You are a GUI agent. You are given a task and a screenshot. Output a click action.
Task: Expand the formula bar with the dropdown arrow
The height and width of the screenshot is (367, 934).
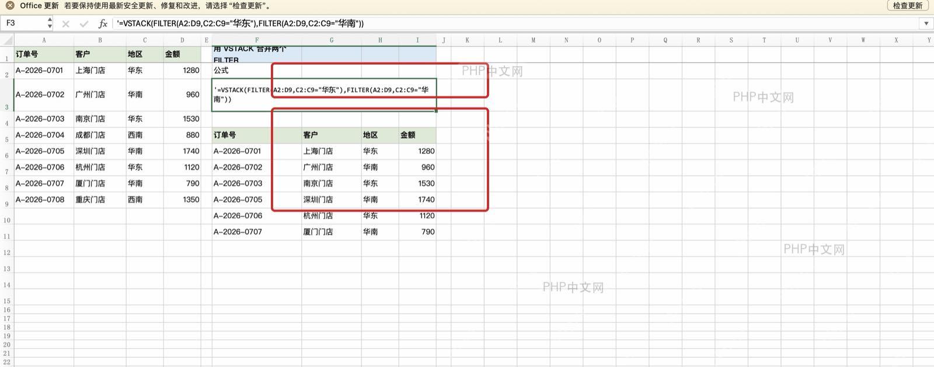(926, 23)
